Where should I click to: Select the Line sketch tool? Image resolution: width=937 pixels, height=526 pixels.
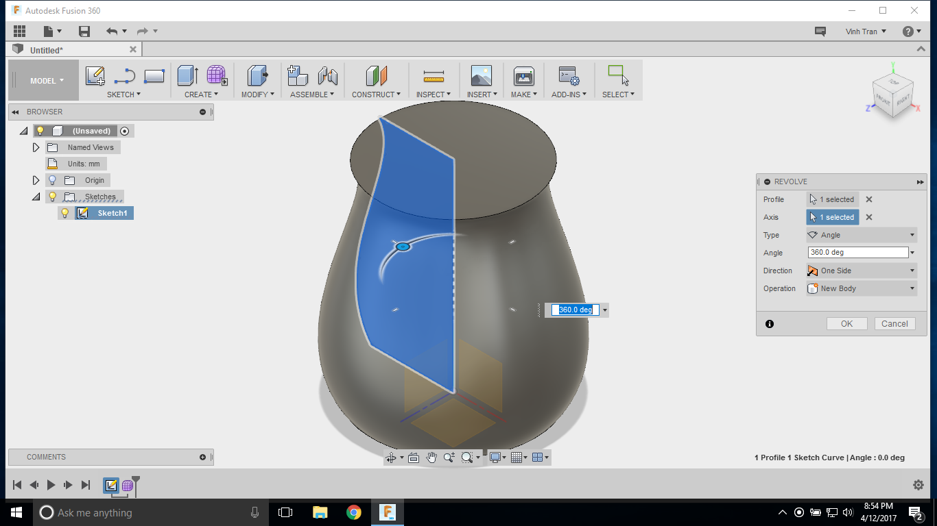click(124, 75)
